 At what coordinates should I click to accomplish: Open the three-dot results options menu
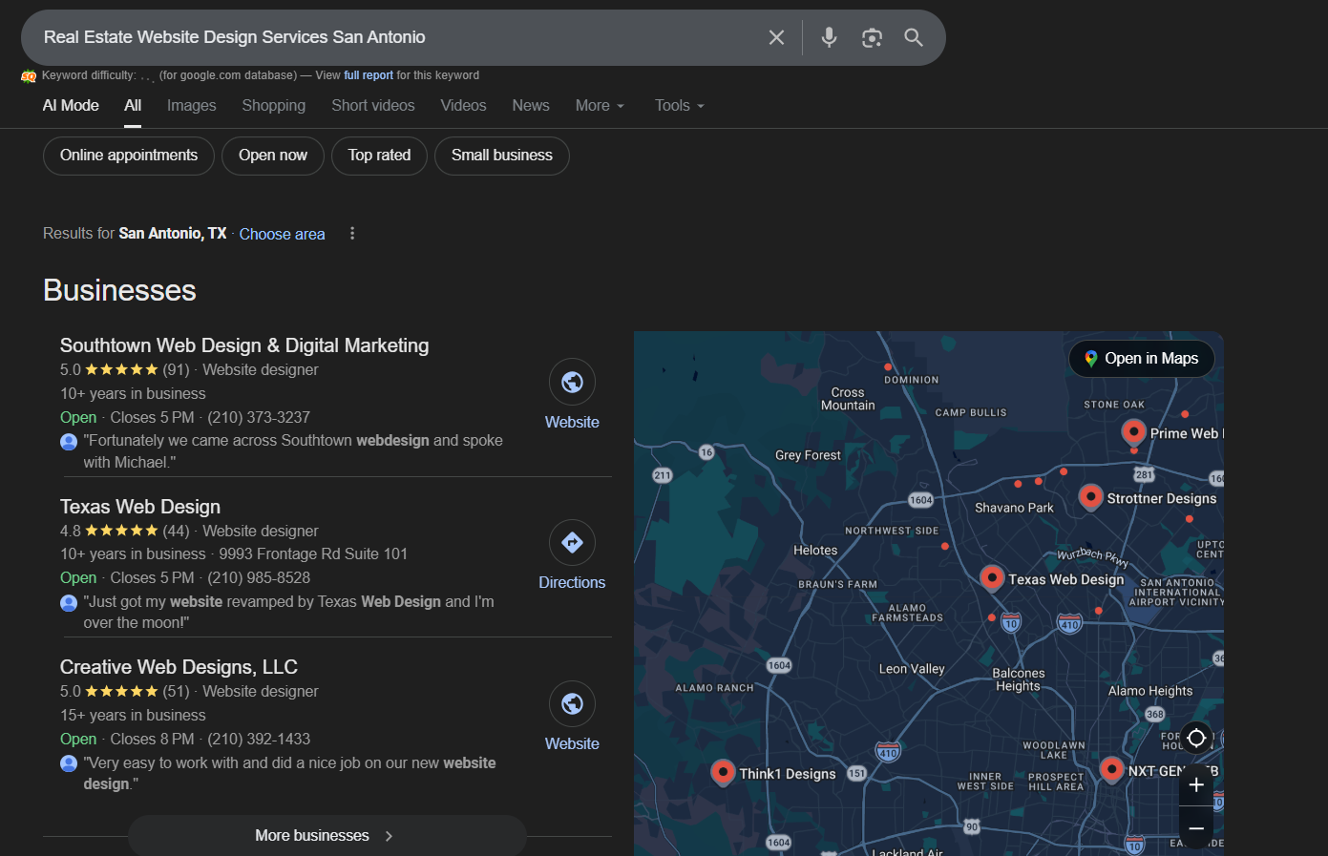352,234
